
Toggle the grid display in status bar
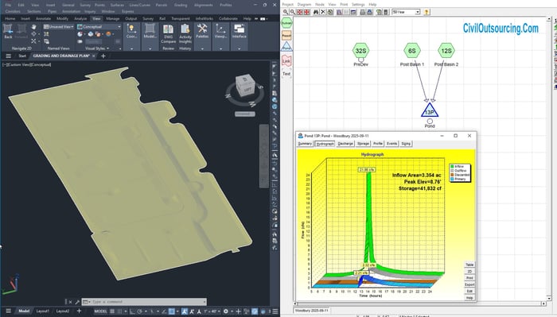112,311
